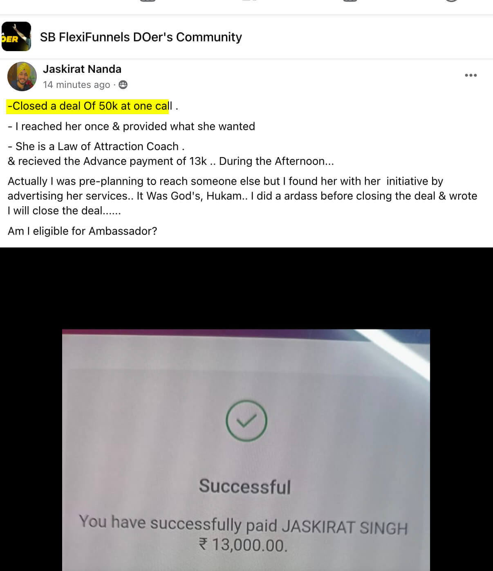Screen dimensions: 493x571
Task: Click Jaskirat Nanda's profile picture
Action: pyautogui.click(x=22, y=76)
